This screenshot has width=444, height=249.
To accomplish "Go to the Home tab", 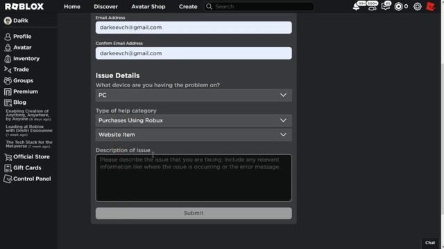I will 72,6.
